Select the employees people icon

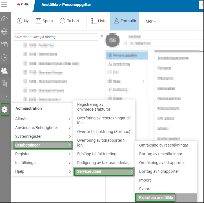[5, 70]
